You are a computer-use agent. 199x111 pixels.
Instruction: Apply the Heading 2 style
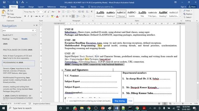pos(100,14)
